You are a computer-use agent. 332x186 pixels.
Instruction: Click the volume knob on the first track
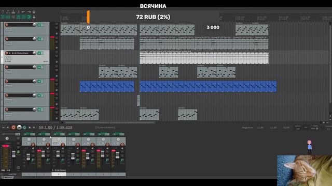coord(34,25)
